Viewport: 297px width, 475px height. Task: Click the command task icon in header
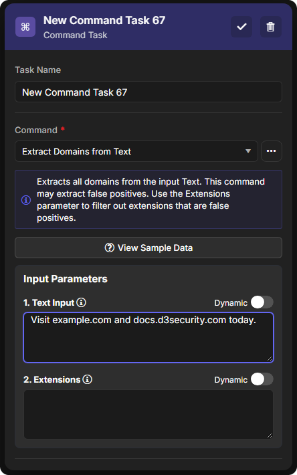click(25, 27)
